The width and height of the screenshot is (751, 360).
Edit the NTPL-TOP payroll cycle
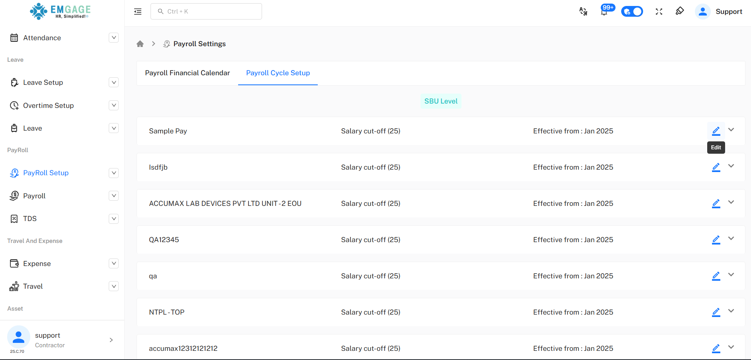(716, 312)
